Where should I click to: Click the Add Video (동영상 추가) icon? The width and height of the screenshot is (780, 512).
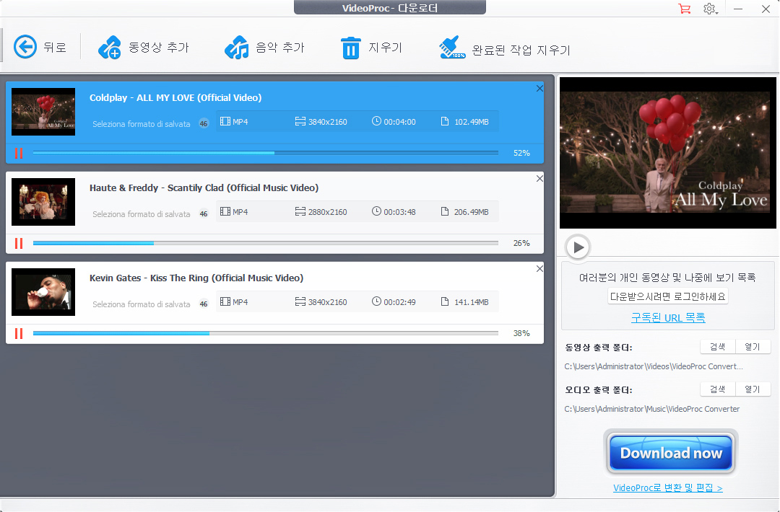pyautogui.click(x=110, y=48)
